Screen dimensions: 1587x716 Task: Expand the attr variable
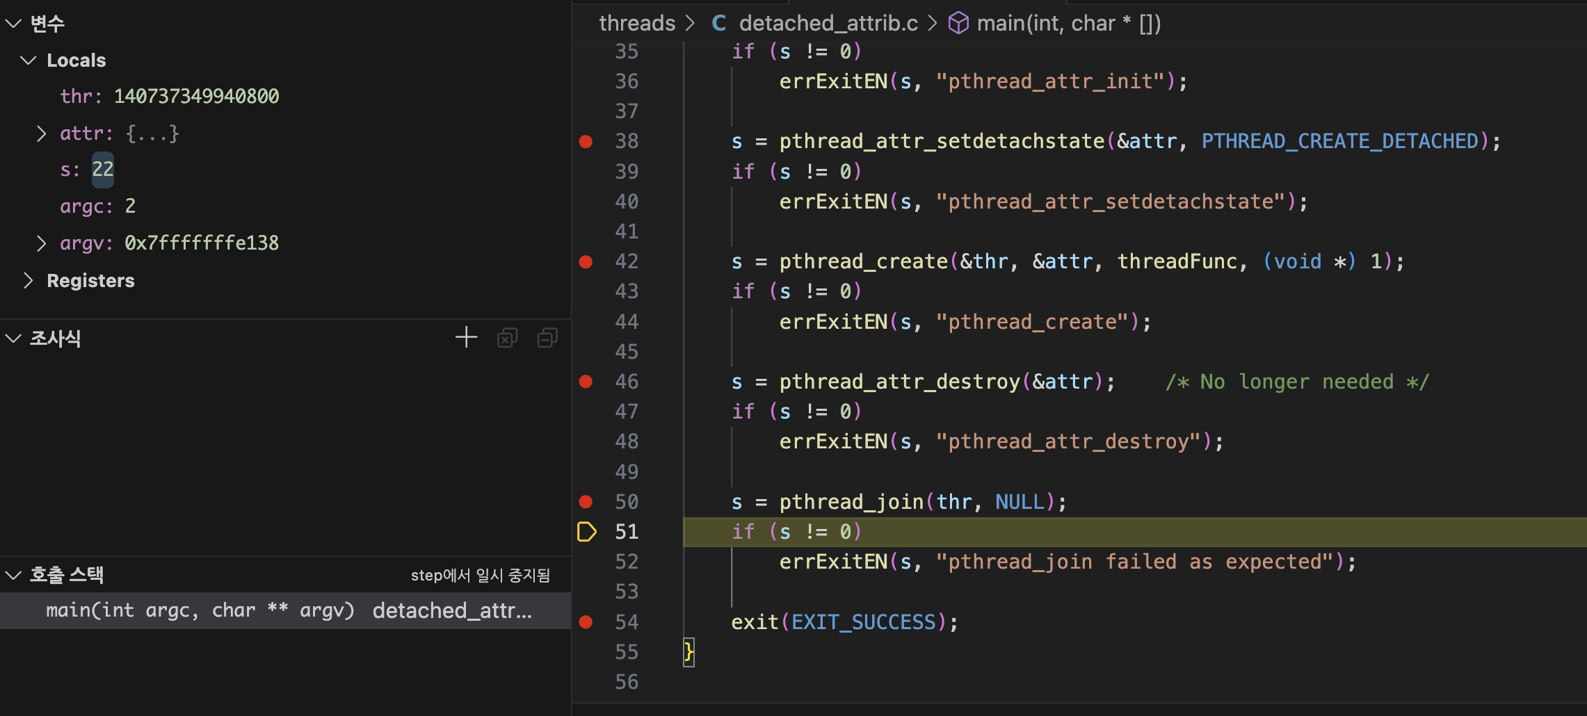(x=41, y=133)
